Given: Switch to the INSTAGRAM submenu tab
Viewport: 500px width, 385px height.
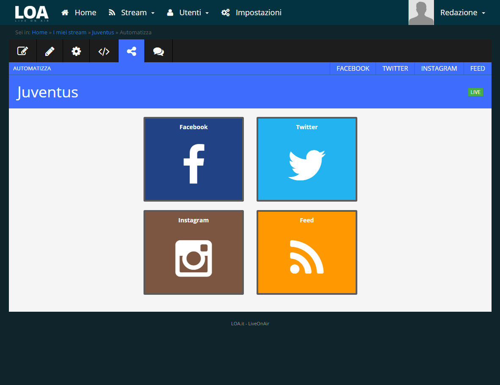Looking at the screenshot, I should (x=439, y=69).
